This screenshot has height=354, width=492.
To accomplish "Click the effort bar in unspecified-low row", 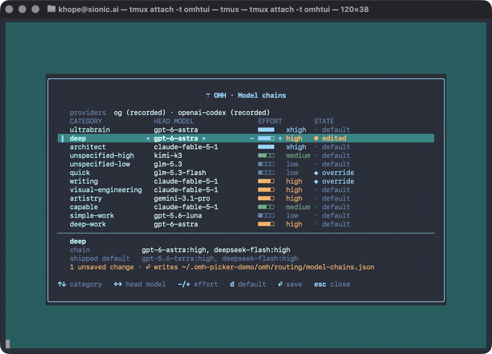I will 266,164.
